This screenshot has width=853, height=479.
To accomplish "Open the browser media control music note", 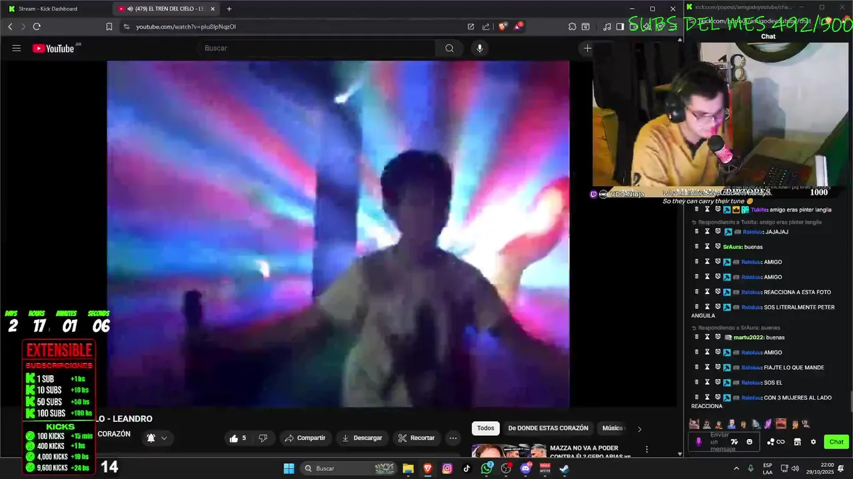I will point(606,27).
